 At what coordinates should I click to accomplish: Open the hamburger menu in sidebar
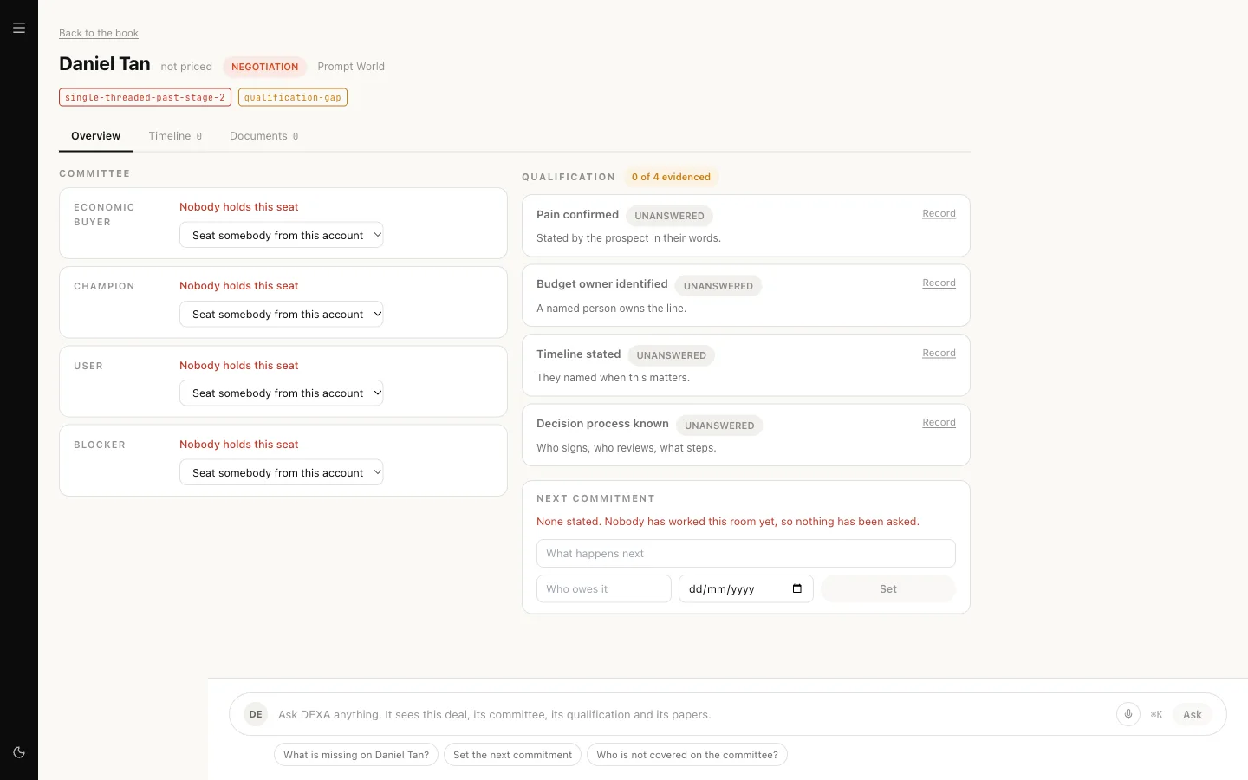pyautogui.click(x=19, y=28)
